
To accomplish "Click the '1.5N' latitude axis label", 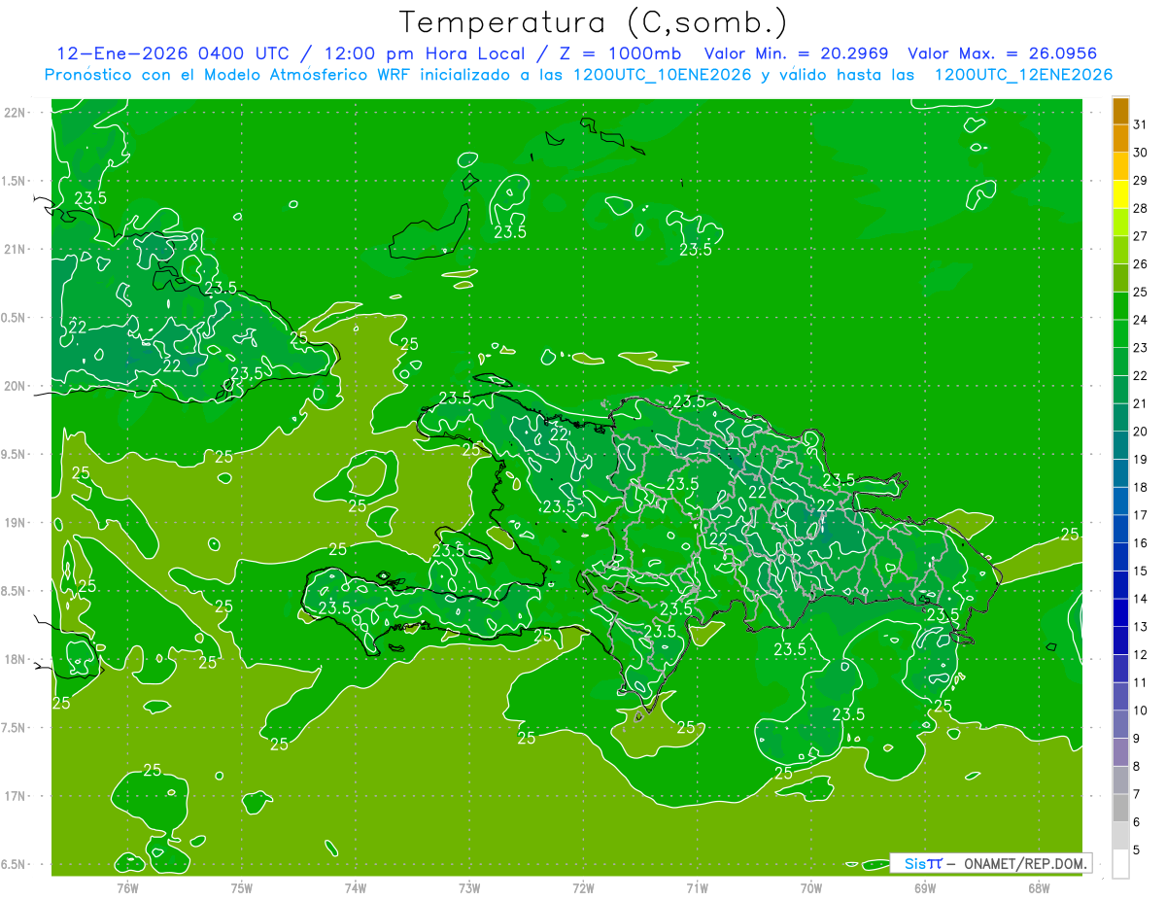I will [x=16, y=181].
